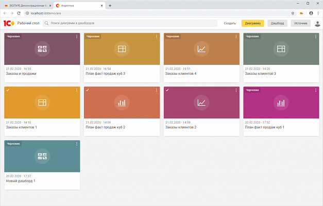Open three-dot menu on Новый дашборд 1 card
323x206 pixels.
click(x=77, y=143)
